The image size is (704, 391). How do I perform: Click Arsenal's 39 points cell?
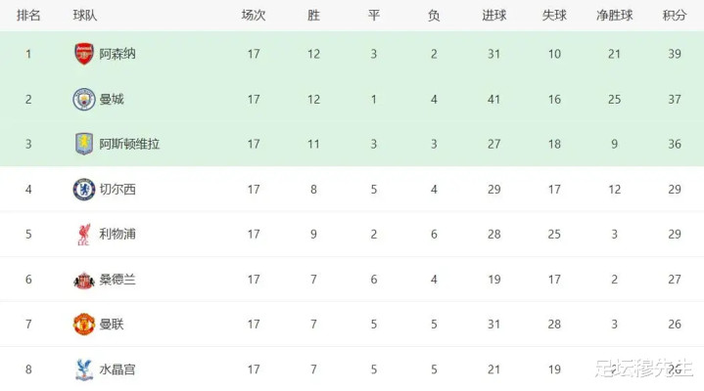pos(674,54)
